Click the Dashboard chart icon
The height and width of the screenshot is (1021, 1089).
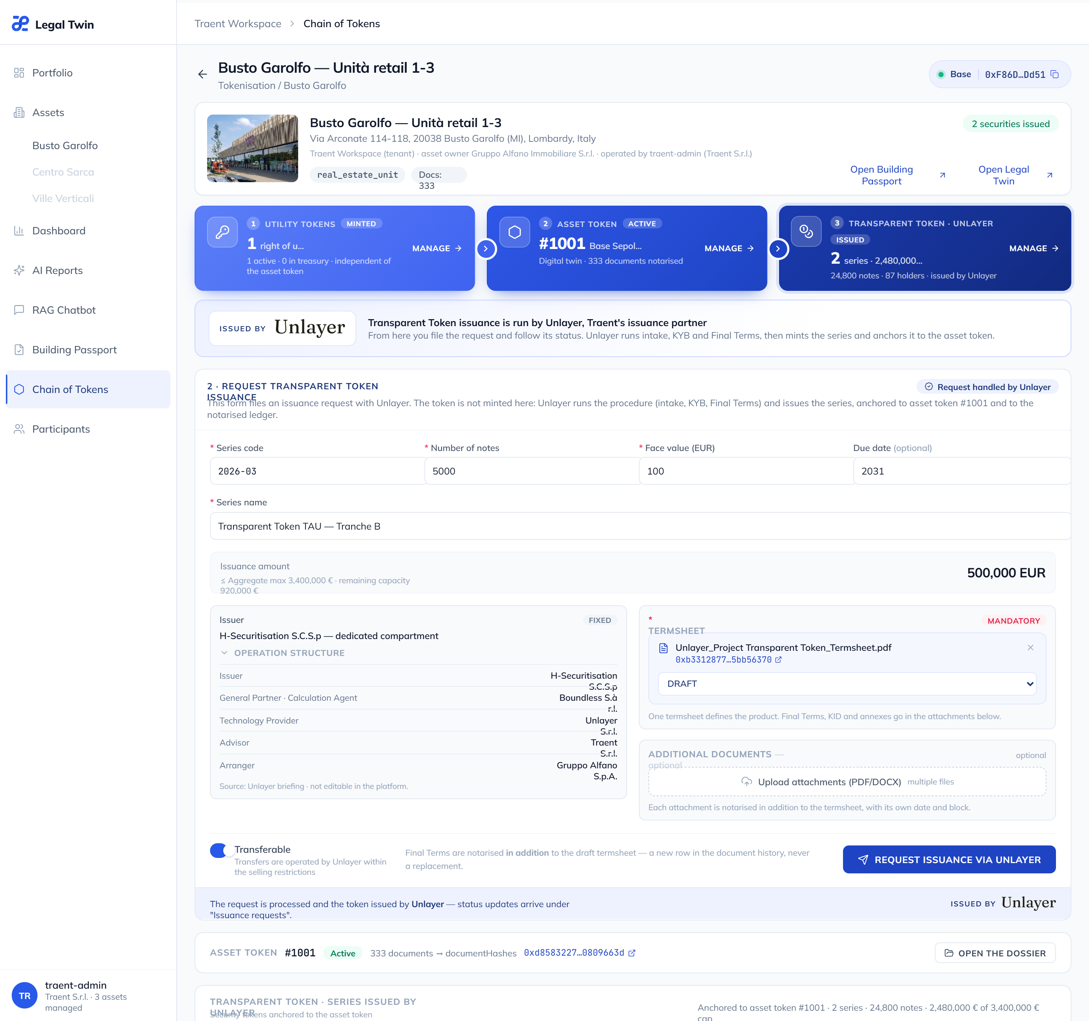tap(19, 231)
